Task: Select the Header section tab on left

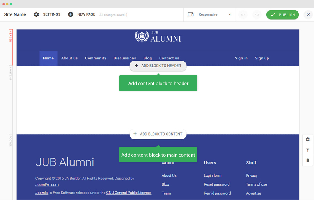Action: [x=11, y=36]
